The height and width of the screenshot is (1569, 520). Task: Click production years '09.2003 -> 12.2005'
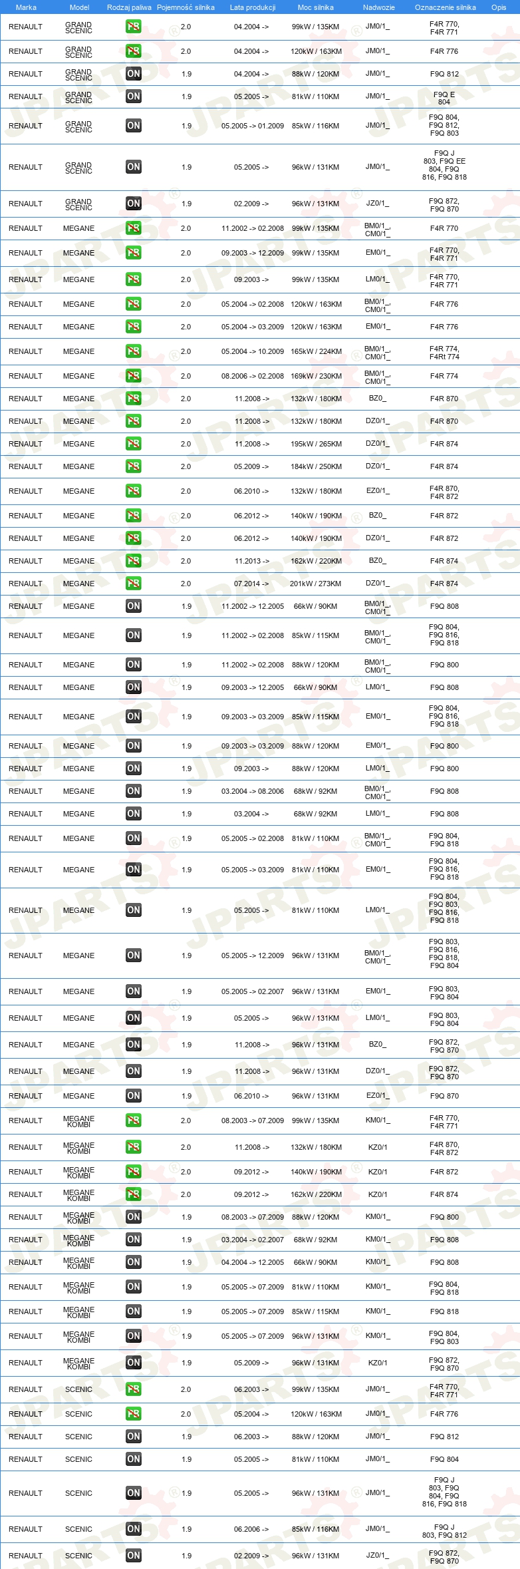pyautogui.click(x=253, y=687)
